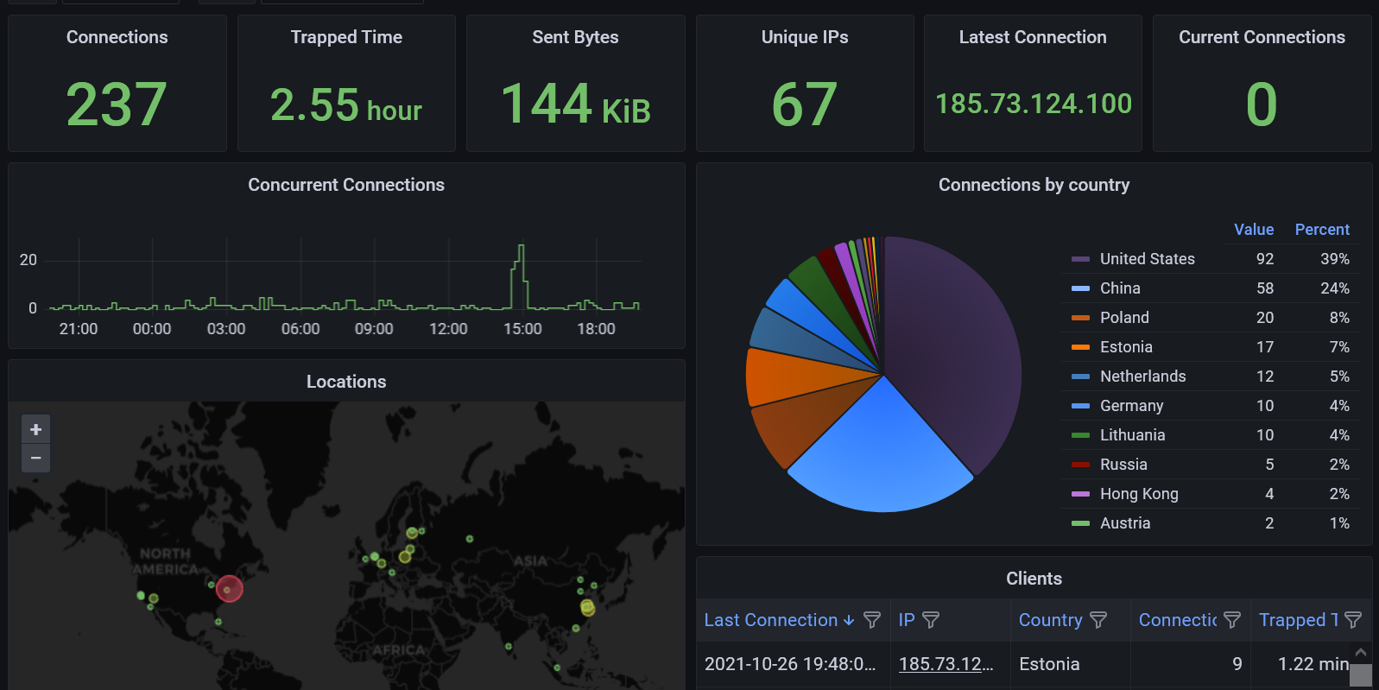1379x690 pixels.
Task: Zoom in on the Locations map
Action: pyautogui.click(x=35, y=429)
